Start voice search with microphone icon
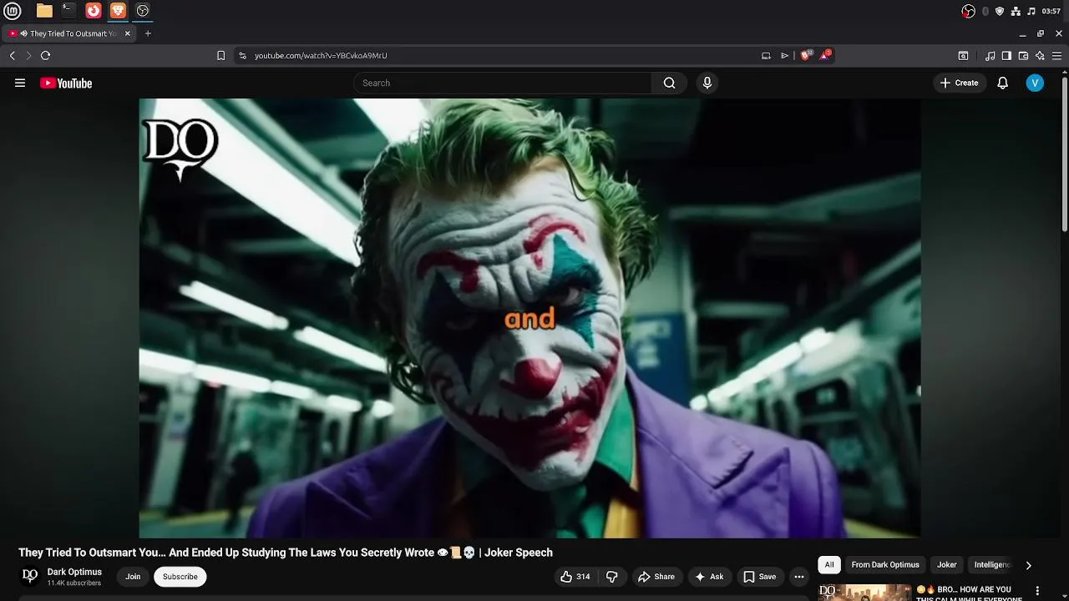 707,83
